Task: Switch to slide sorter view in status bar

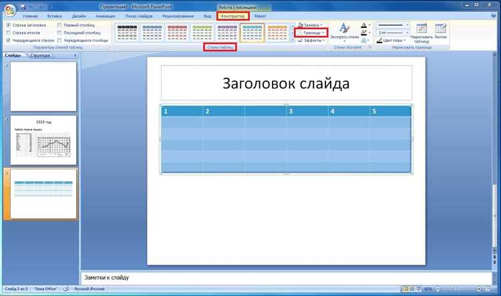Action: point(412,289)
